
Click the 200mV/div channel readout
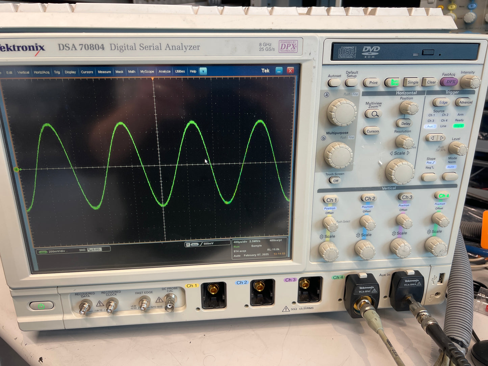(x=56, y=251)
